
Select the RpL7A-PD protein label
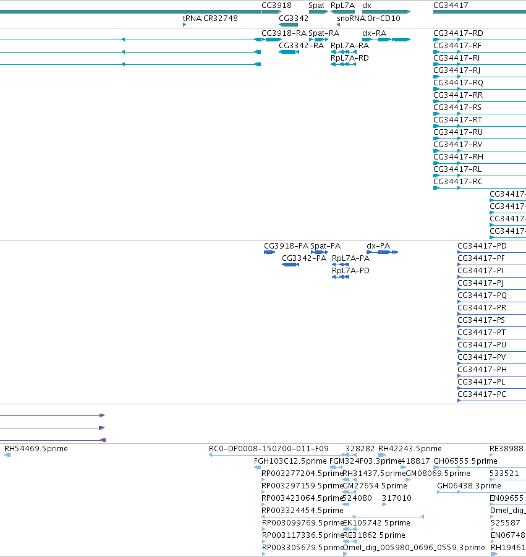pos(350,271)
